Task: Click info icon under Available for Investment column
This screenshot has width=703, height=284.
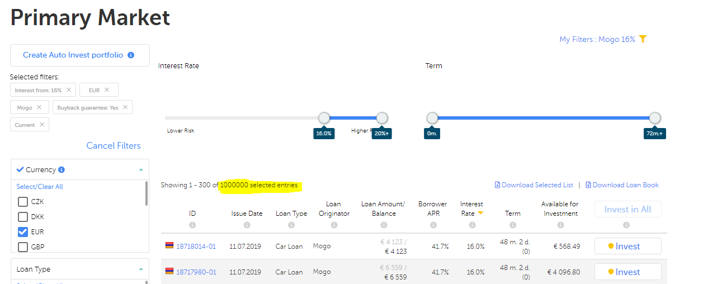Action: click(560, 225)
